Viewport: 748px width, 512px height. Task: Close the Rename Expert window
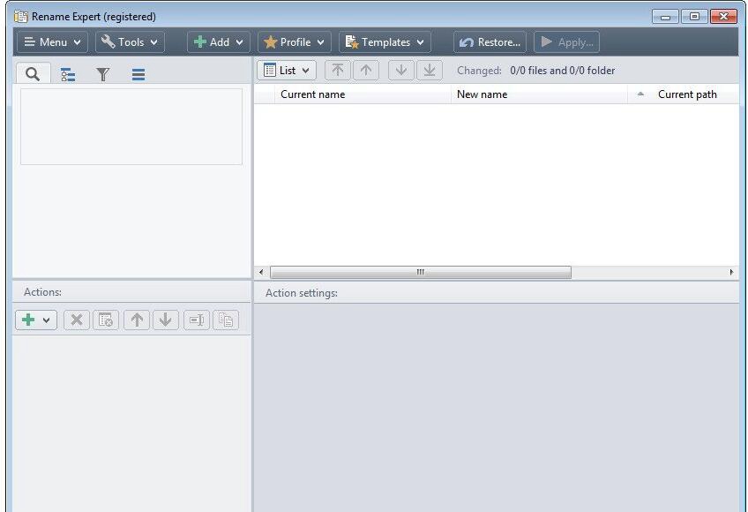(x=723, y=17)
